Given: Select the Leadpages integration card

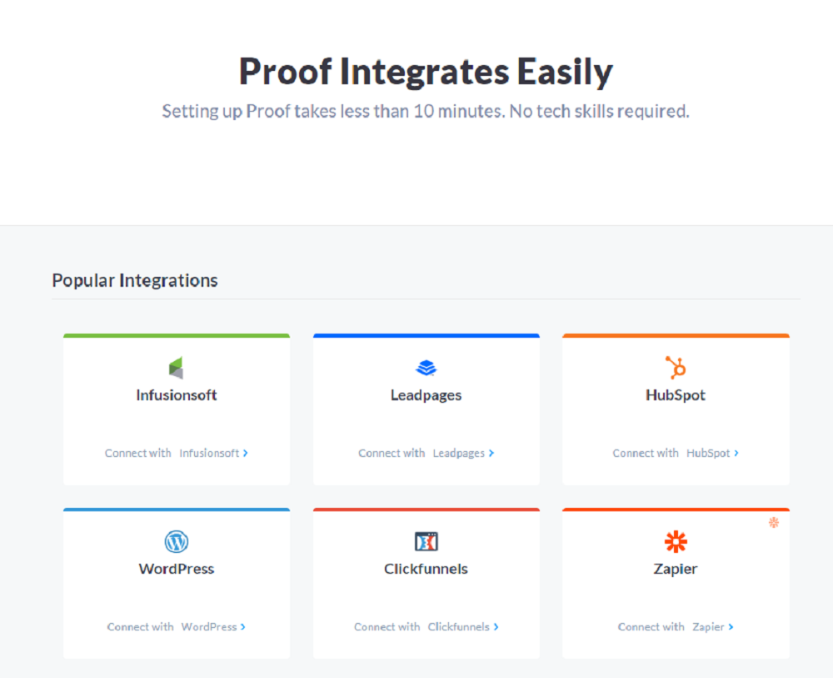Looking at the screenshot, I should coord(426,409).
